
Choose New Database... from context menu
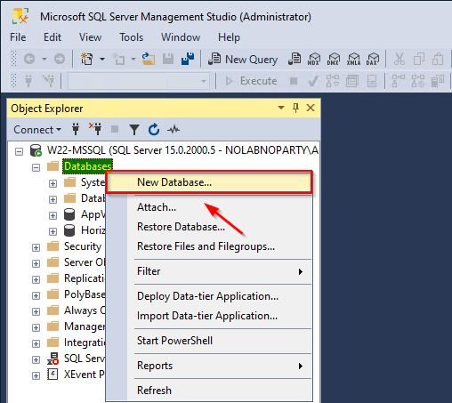(x=209, y=182)
